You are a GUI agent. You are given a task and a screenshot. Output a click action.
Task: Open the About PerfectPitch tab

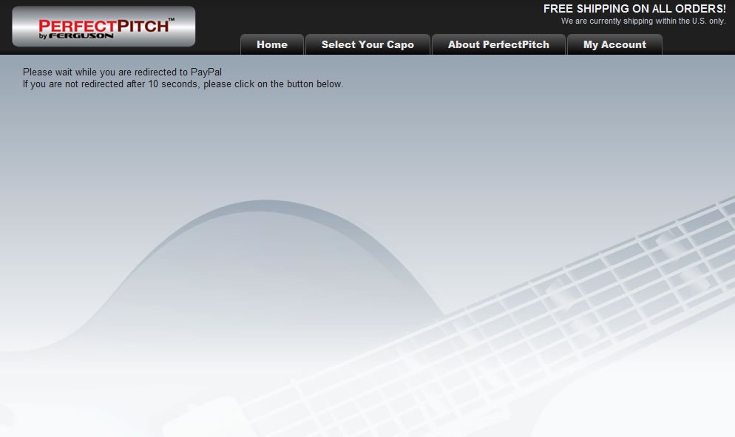coord(498,44)
